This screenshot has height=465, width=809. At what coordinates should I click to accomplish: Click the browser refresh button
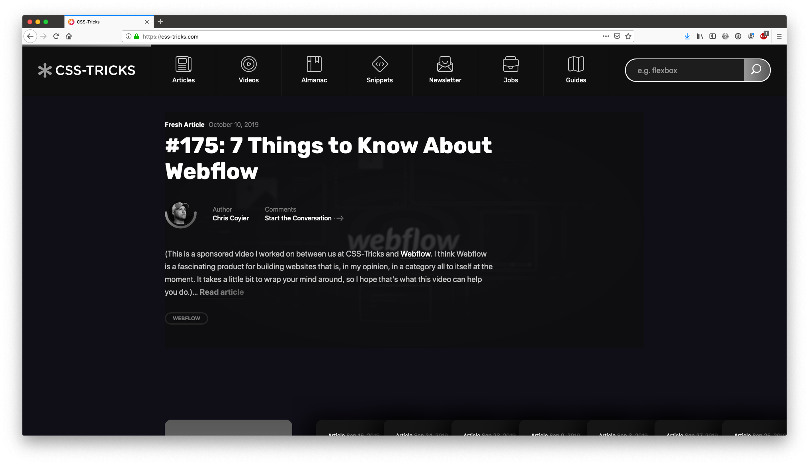click(56, 36)
